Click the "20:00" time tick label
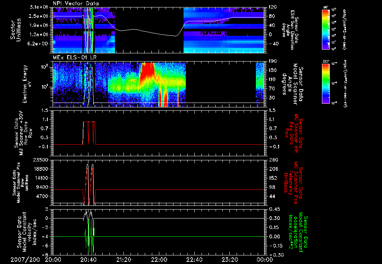This screenshot has width=382, height=264. pos(53,260)
